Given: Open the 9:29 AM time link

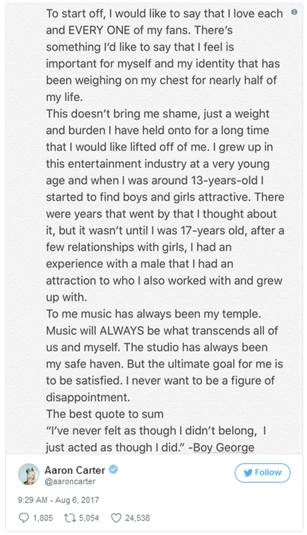Looking at the screenshot, I should 33,500.
